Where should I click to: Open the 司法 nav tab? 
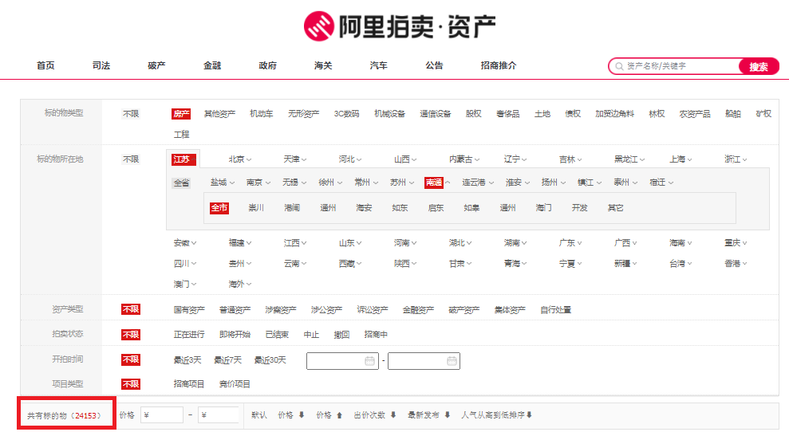point(101,65)
